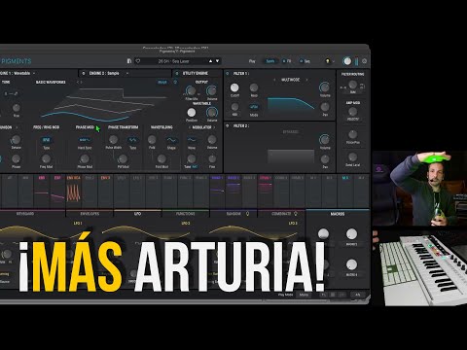Viewport: 467px width, 350px height.
Task: Click the wavetable 3D waveform display
Action: coord(104,104)
